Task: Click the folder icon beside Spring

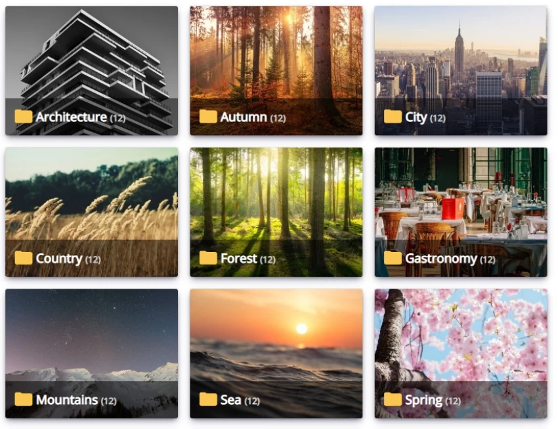Action: (x=393, y=399)
